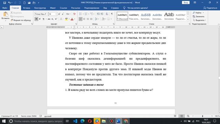Open the font size dropdown showing 14
Screen dimensions: 220x124
(x=56, y=14)
